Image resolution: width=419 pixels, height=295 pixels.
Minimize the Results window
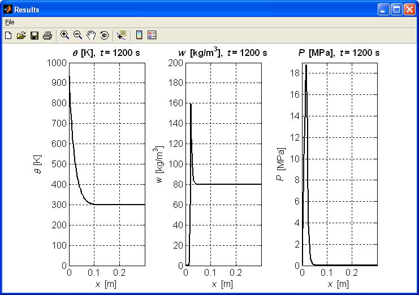coord(383,10)
